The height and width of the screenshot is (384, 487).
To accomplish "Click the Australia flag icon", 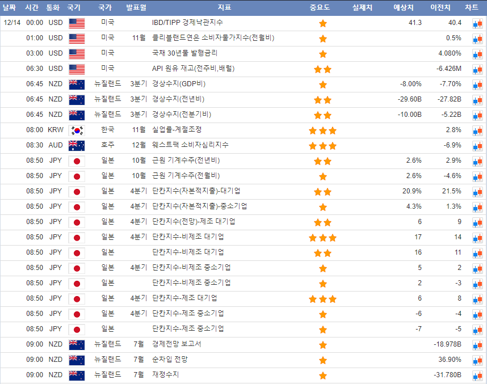I will tap(77, 145).
